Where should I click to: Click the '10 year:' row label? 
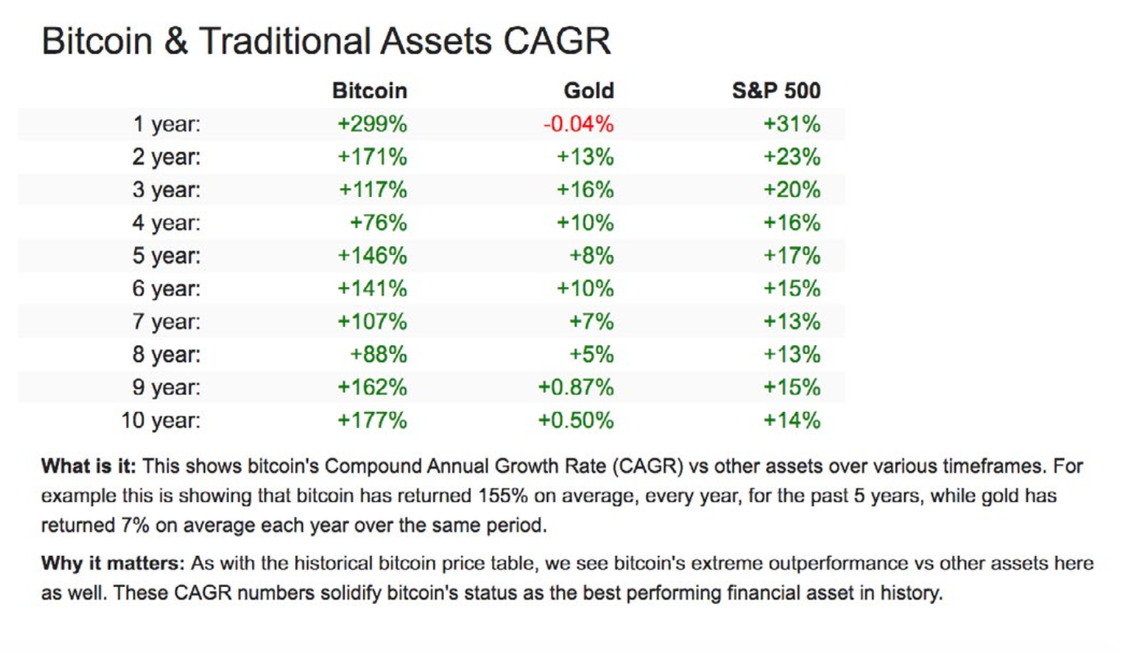click(161, 420)
